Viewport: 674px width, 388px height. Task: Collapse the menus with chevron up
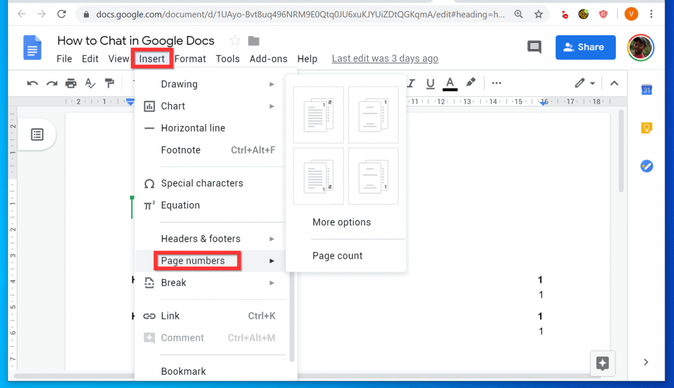[614, 83]
